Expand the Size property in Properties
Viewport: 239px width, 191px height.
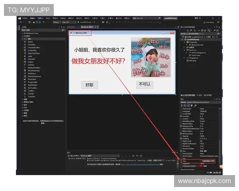point(181,151)
